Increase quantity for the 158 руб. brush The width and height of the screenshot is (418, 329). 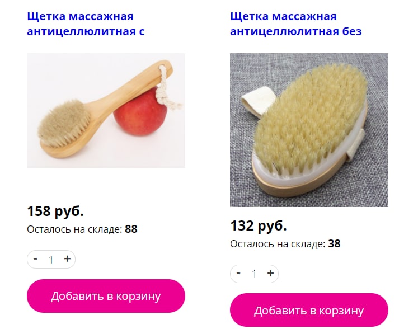[67, 259]
